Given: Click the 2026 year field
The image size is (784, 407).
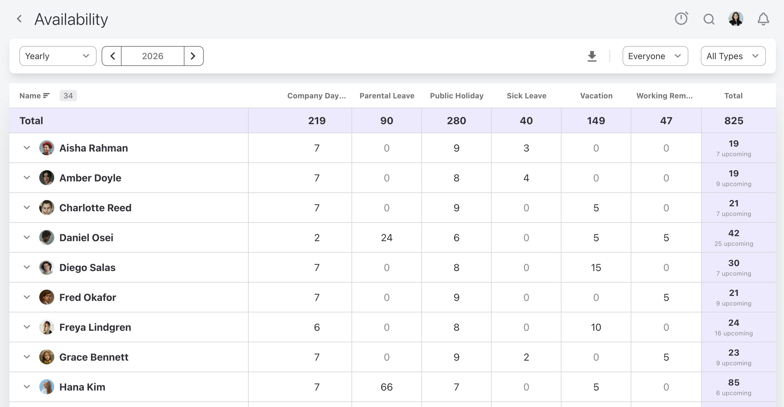Looking at the screenshot, I should pyautogui.click(x=153, y=56).
